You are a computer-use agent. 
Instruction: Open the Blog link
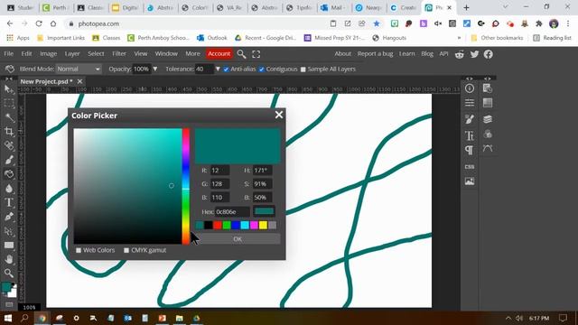[427, 54]
